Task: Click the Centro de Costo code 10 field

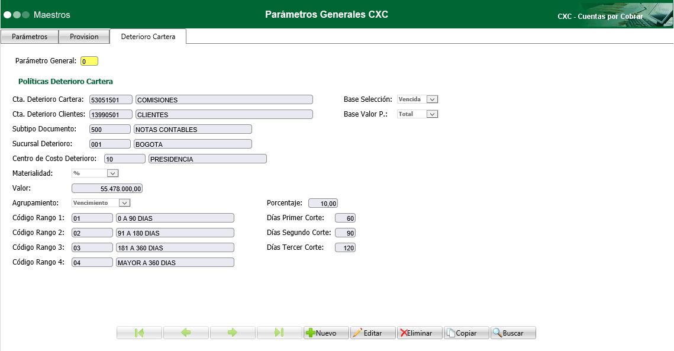Action: pos(125,159)
